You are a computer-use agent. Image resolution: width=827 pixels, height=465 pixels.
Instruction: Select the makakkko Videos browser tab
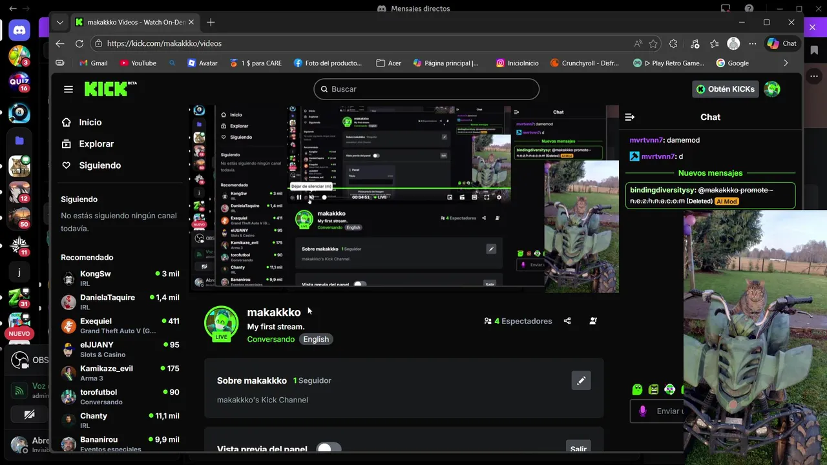[x=133, y=22]
